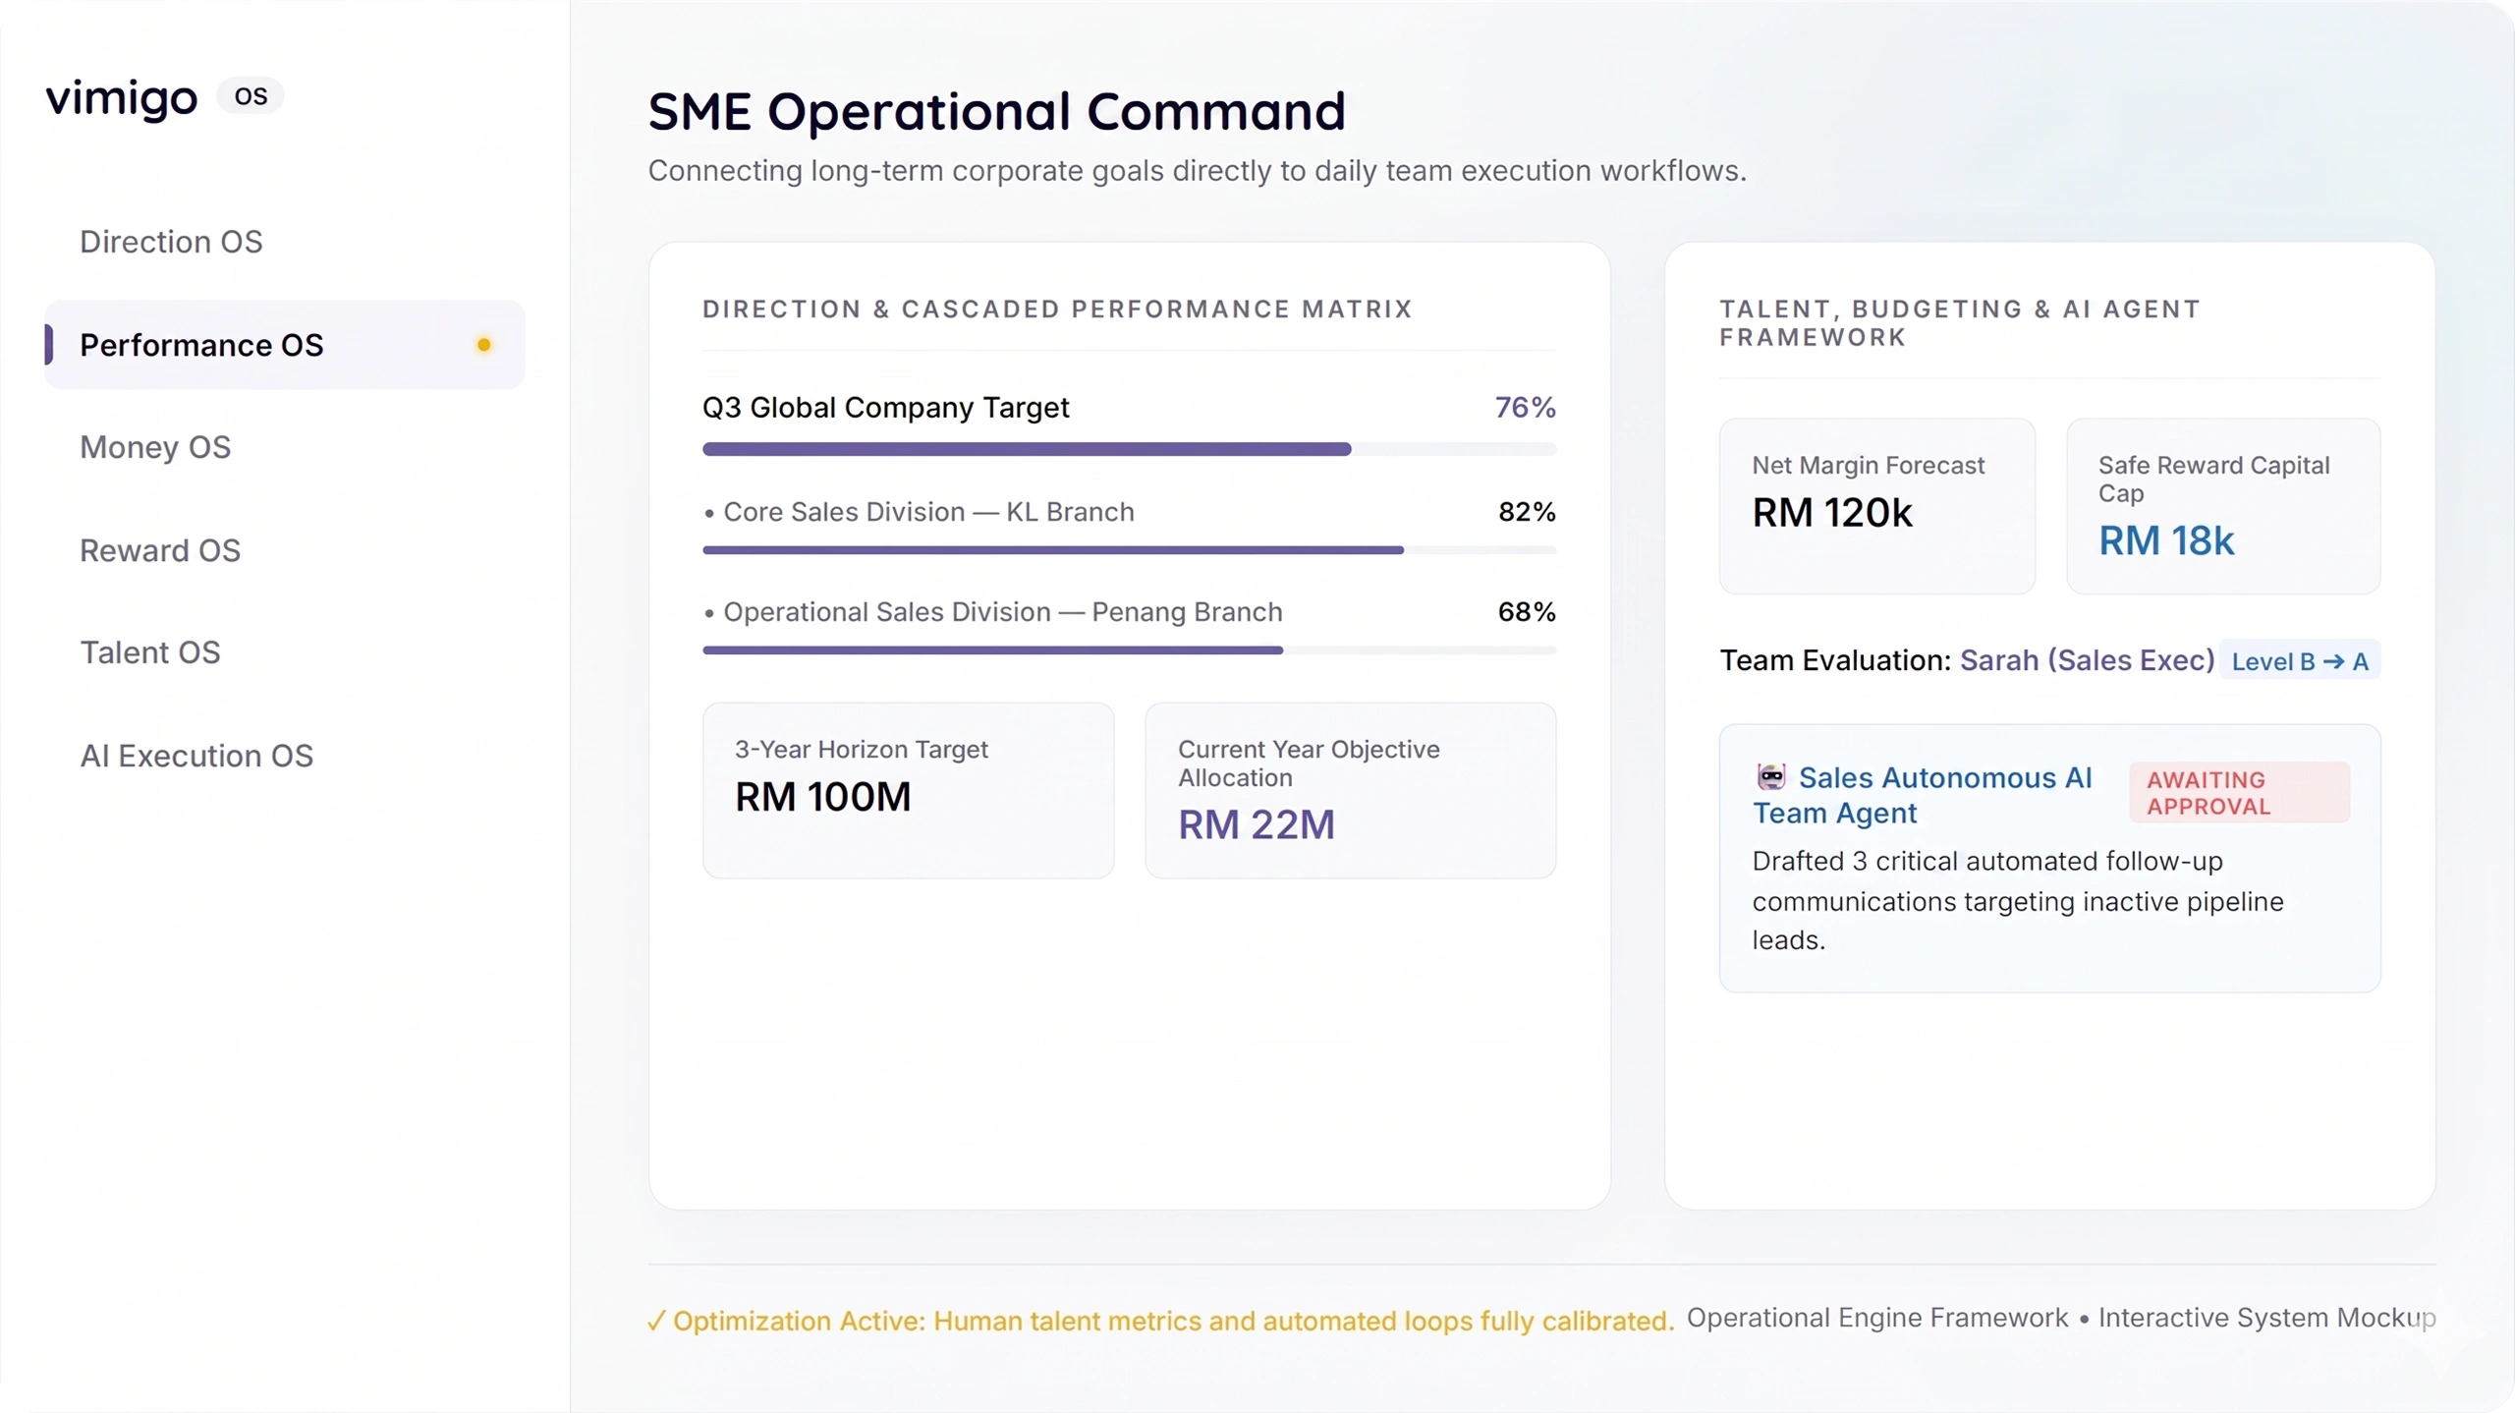This screenshot has width=2515, height=1413.
Task: Click the KL Branch progress bar
Action: [1129, 550]
